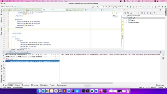Click console output horizontal scrollbar
The height and width of the screenshot is (94, 167).
click(x=87, y=83)
